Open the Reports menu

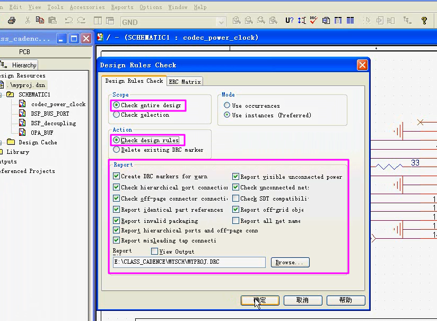tap(122, 7)
